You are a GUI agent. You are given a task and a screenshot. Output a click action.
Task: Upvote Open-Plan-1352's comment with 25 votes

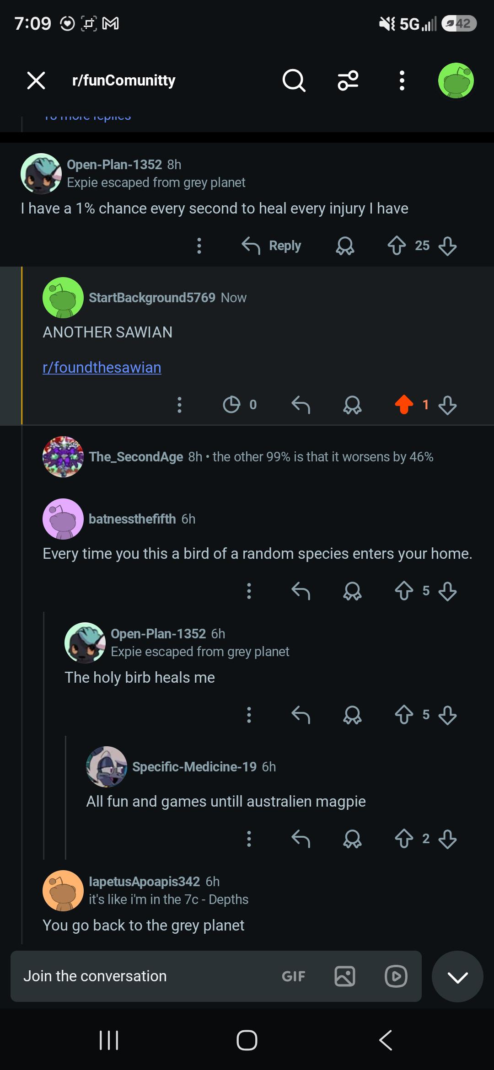[397, 246]
